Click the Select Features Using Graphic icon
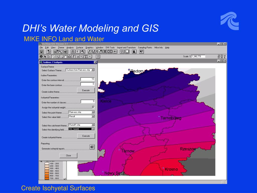The height and width of the screenshot is (193, 257). [122, 52]
